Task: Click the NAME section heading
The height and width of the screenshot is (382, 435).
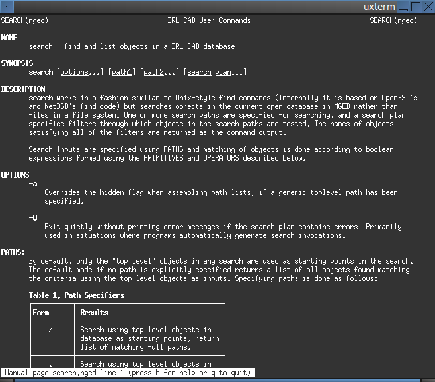Action: pos(9,38)
